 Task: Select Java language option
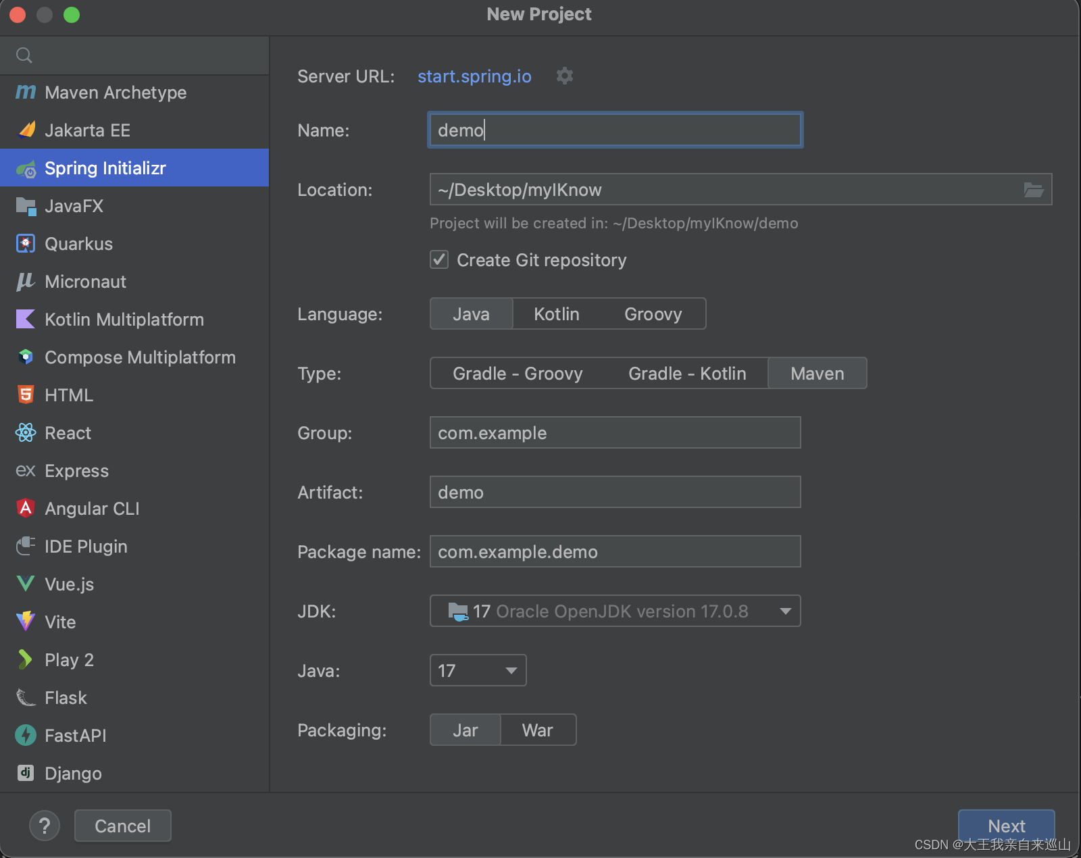point(472,313)
